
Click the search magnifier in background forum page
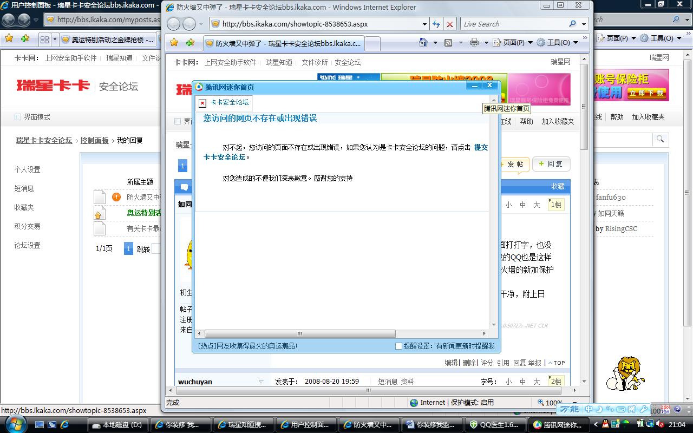tap(660, 140)
